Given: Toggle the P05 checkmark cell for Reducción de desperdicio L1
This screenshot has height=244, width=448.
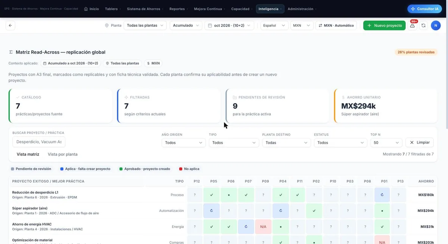Looking at the screenshot, I should coord(212,195).
